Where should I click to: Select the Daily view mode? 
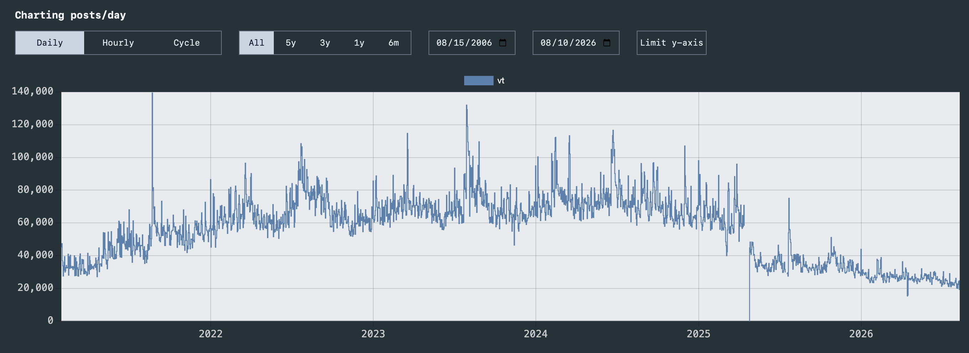click(x=50, y=43)
